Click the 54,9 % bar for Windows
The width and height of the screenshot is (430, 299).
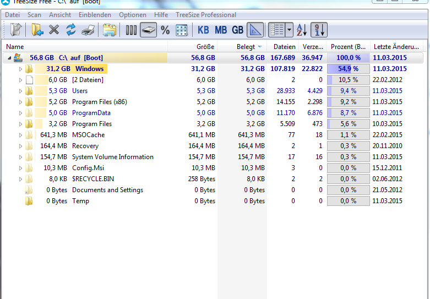(x=349, y=69)
